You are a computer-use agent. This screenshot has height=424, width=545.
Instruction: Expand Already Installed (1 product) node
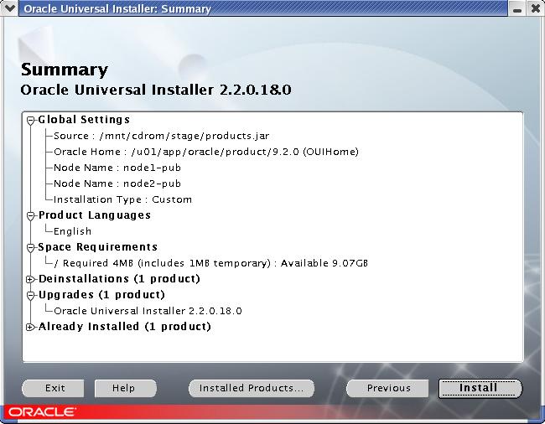pos(31,327)
